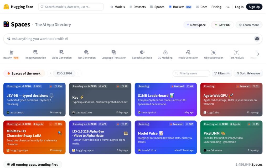Open the Reachy category icon
This screenshot has height=168, width=269.
(12, 52)
